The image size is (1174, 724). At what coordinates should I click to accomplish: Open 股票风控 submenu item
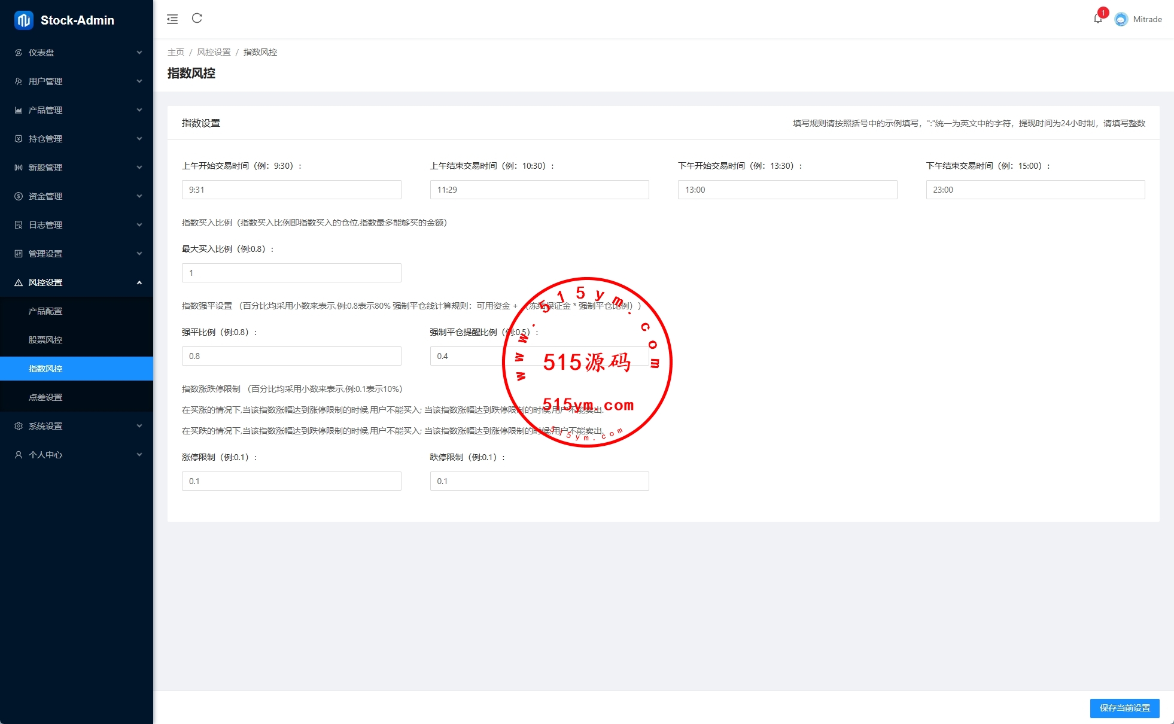[x=45, y=340]
